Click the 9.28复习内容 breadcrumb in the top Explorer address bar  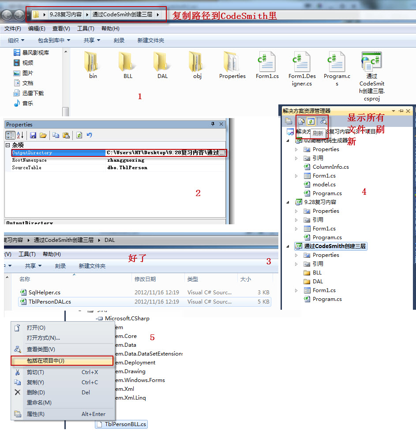[66, 15]
